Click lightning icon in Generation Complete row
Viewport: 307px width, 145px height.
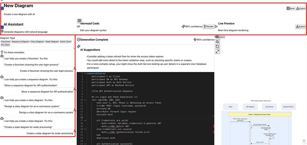[x=195, y=40]
